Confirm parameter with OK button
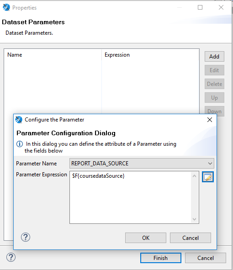The height and width of the screenshot is (270, 233). point(146,238)
